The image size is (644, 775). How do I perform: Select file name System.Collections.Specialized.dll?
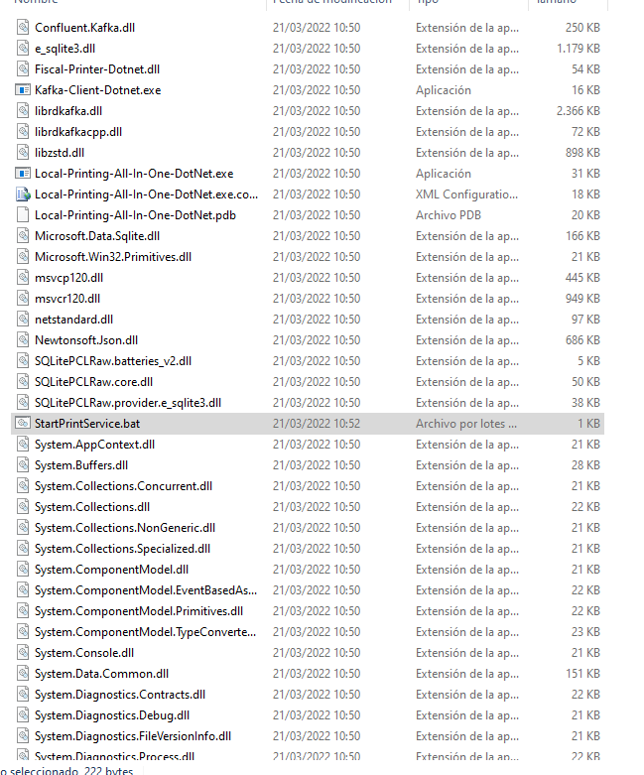pos(122,549)
